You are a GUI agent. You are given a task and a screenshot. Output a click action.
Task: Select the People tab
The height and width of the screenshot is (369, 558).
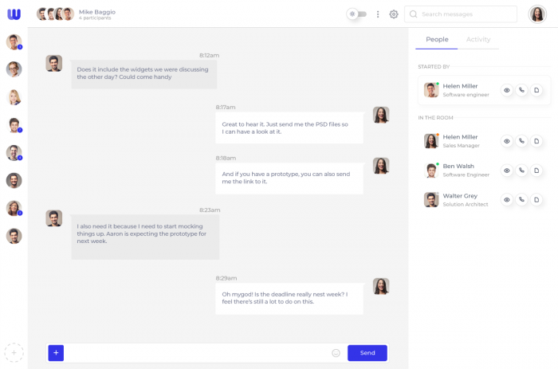coord(437,40)
